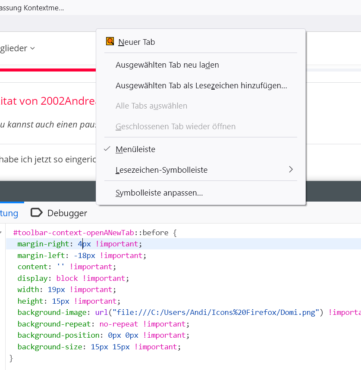The width and height of the screenshot is (361, 370).
Task: Click the background-image url file path
Action: coord(216,312)
